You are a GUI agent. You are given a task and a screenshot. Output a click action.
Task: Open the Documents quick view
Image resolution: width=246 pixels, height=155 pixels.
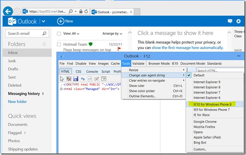point(18,124)
